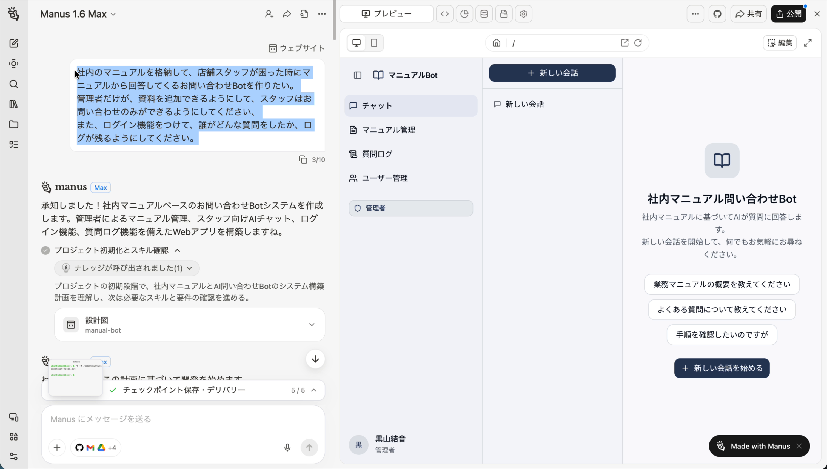Switch the preview to mobile view
The width and height of the screenshot is (827, 469).
[374, 42]
